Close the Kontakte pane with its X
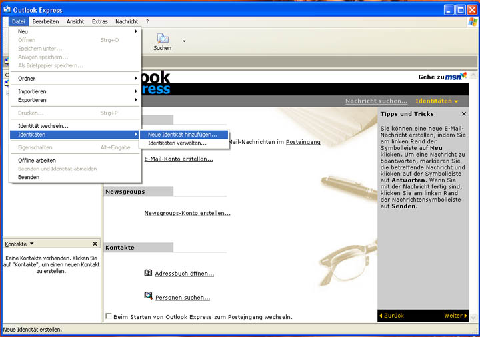The image size is (480, 337). pos(95,244)
